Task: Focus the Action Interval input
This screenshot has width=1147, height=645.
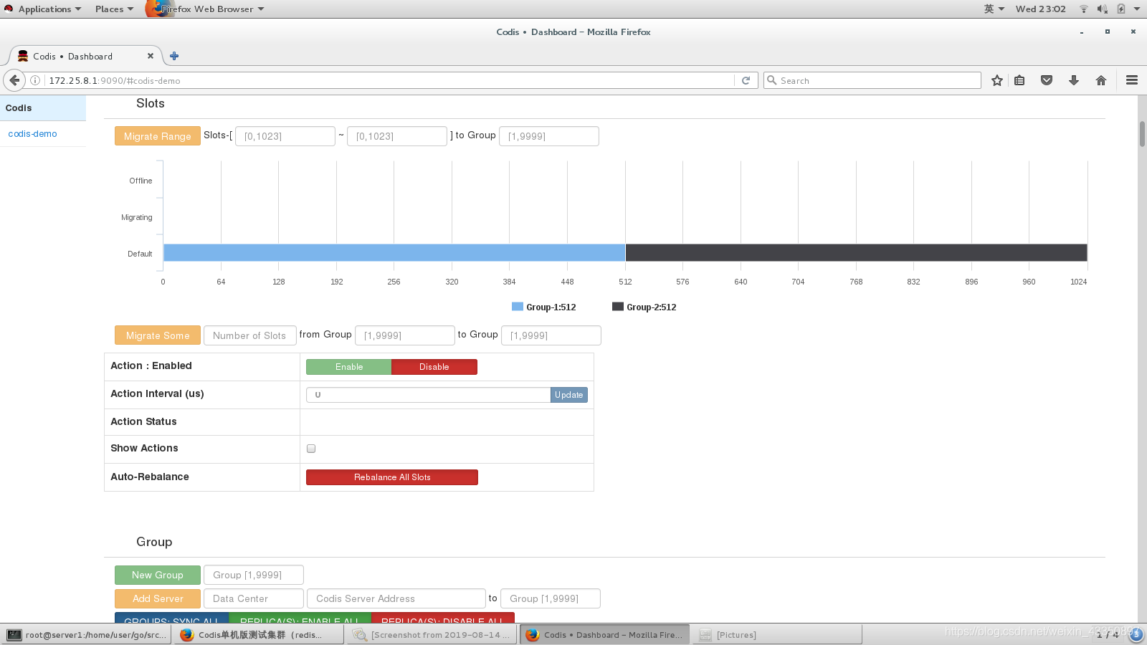Action: [429, 395]
